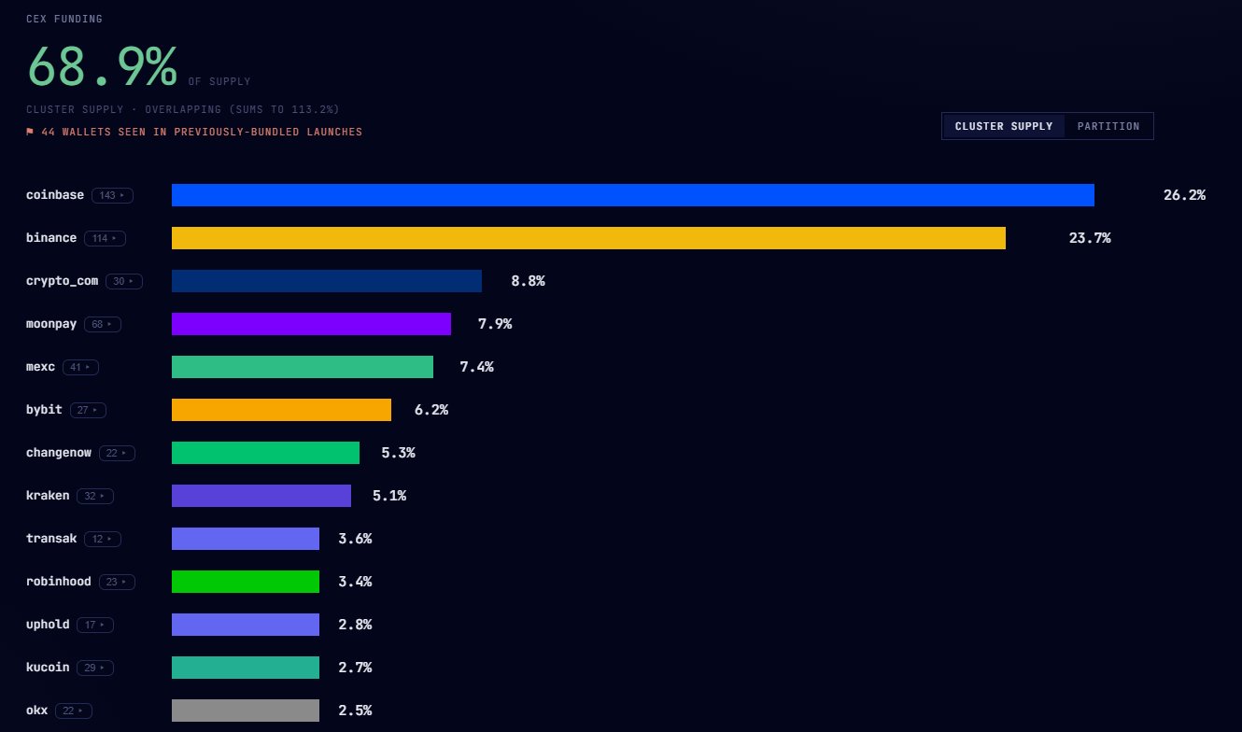Click the "transak" exchange label

tap(51, 539)
